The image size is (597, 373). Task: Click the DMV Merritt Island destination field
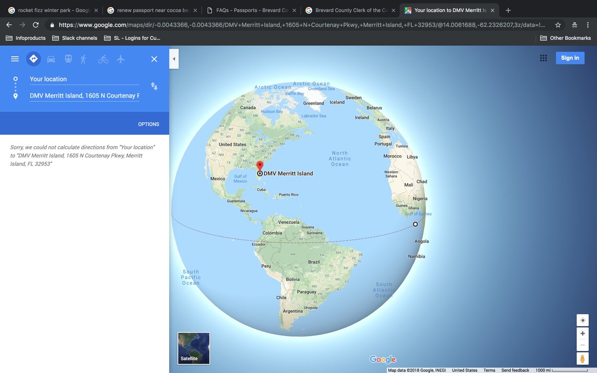coord(85,95)
